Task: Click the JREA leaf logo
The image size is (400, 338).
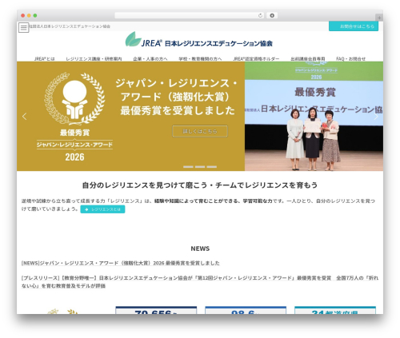Action: 134,39
